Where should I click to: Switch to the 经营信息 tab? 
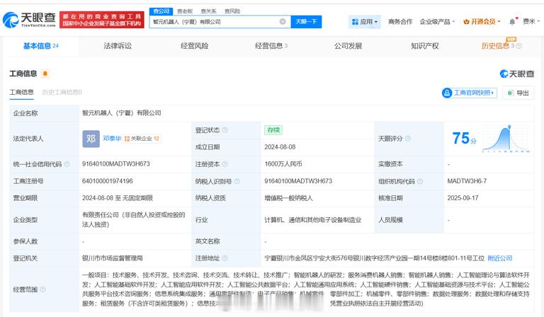(271, 46)
